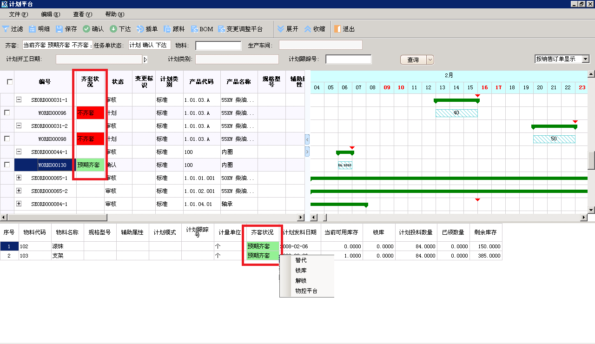This screenshot has width=595, height=344.
Task: Click the 385.0000 remaining stock cell
Action: pos(486,256)
